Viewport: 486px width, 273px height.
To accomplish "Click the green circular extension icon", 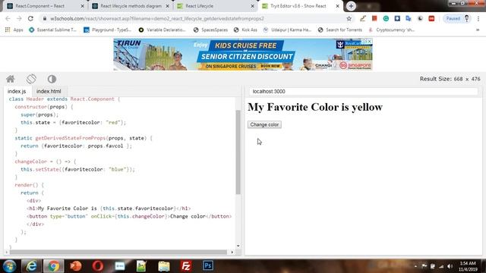I will (x=386, y=18).
